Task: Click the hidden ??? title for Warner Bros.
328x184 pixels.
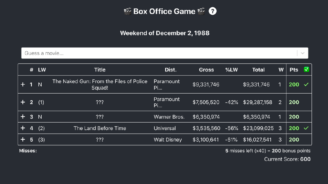Action: (100, 117)
